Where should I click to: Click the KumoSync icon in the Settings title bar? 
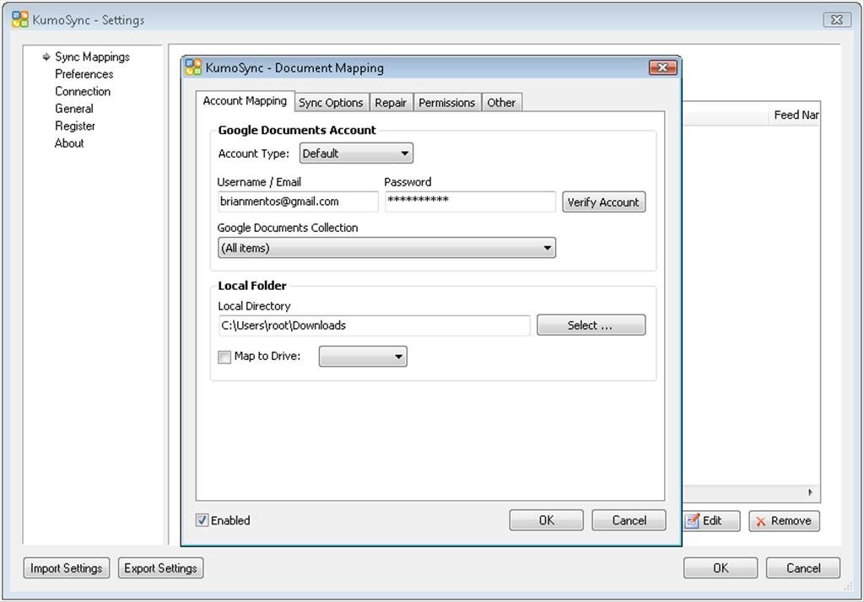coord(20,19)
